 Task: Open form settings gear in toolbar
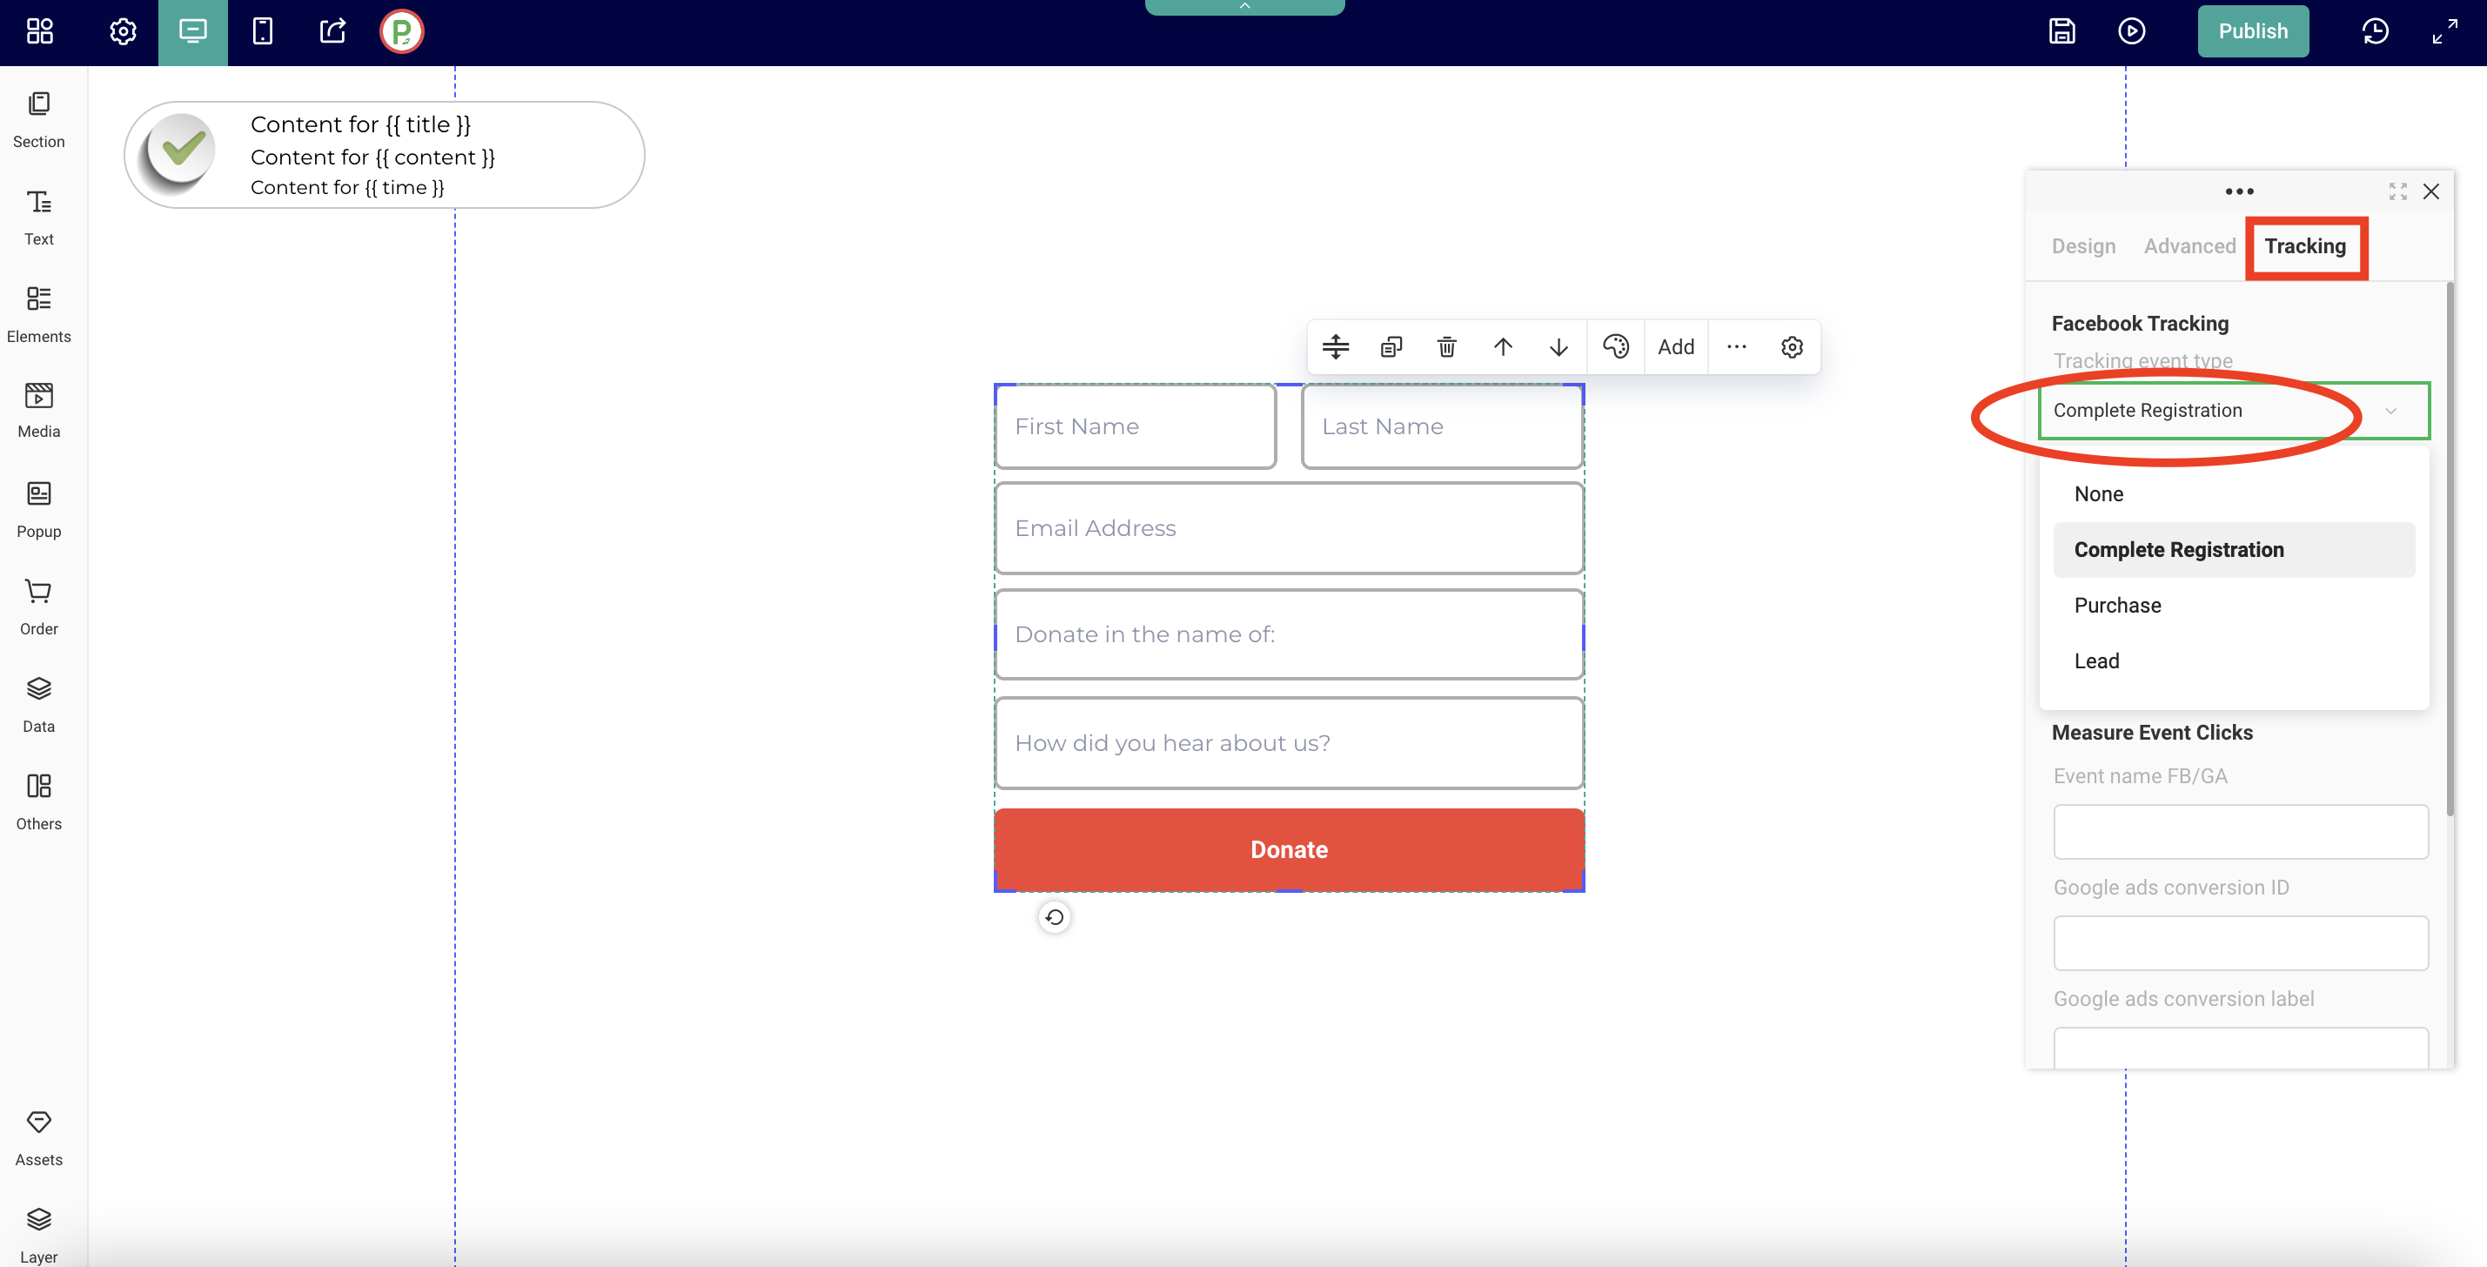point(1792,346)
